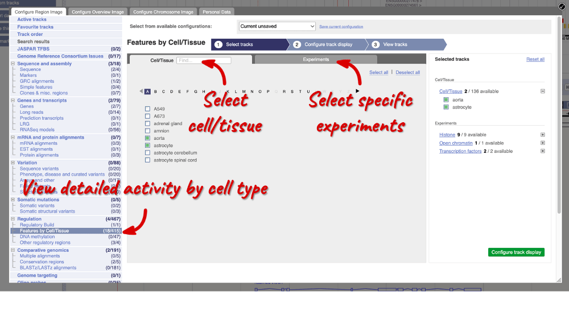
Task: Click the Deselect all link
Action: coord(407,73)
